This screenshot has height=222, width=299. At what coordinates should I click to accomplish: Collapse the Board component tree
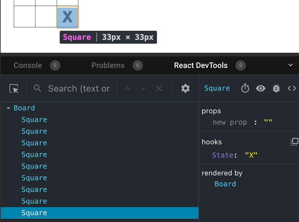point(8,108)
